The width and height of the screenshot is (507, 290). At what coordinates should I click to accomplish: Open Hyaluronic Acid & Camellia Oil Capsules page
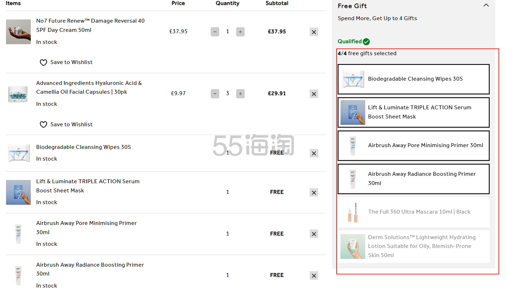tap(89, 87)
